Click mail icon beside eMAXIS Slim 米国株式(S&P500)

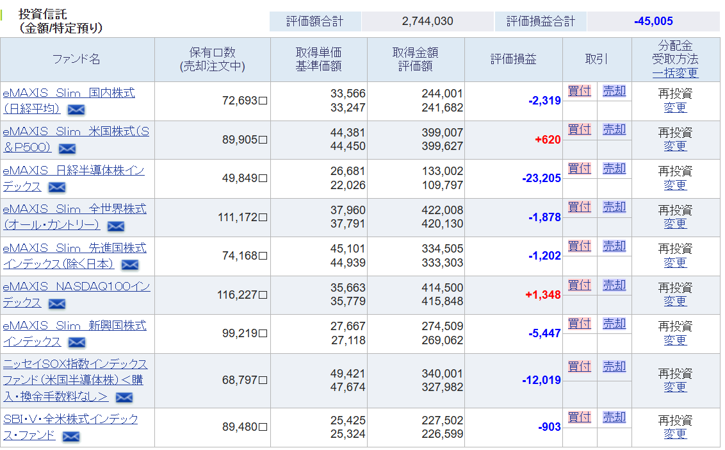[x=67, y=149]
